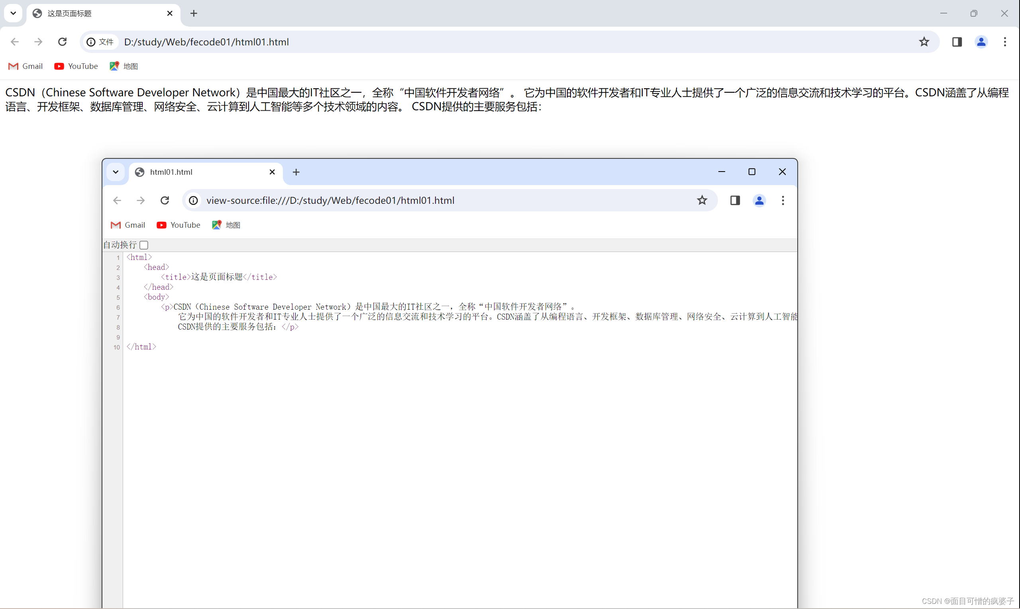Screen dimensions: 1020x609
Task: Open the Gmail bookmark in the main window
Action: 25,66
